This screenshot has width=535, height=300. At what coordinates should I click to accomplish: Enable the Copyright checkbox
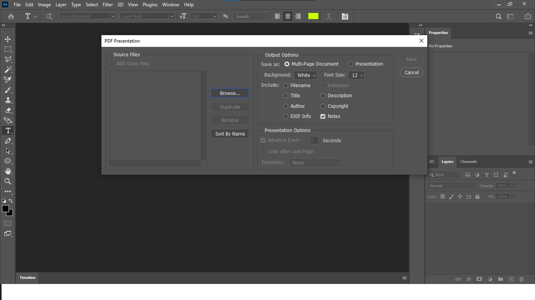tap(323, 106)
